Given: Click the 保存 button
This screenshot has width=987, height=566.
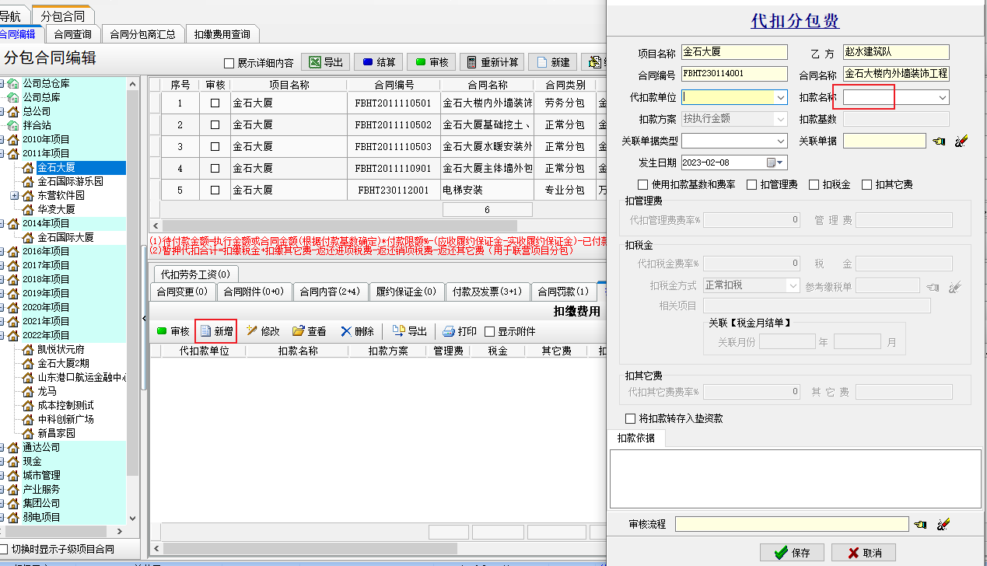Looking at the screenshot, I should pyautogui.click(x=792, y=553).
